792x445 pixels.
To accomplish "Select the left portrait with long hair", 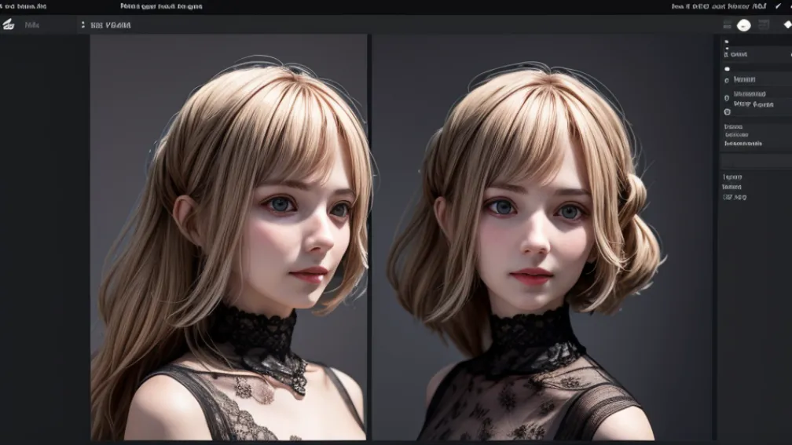I will point(228,235).
